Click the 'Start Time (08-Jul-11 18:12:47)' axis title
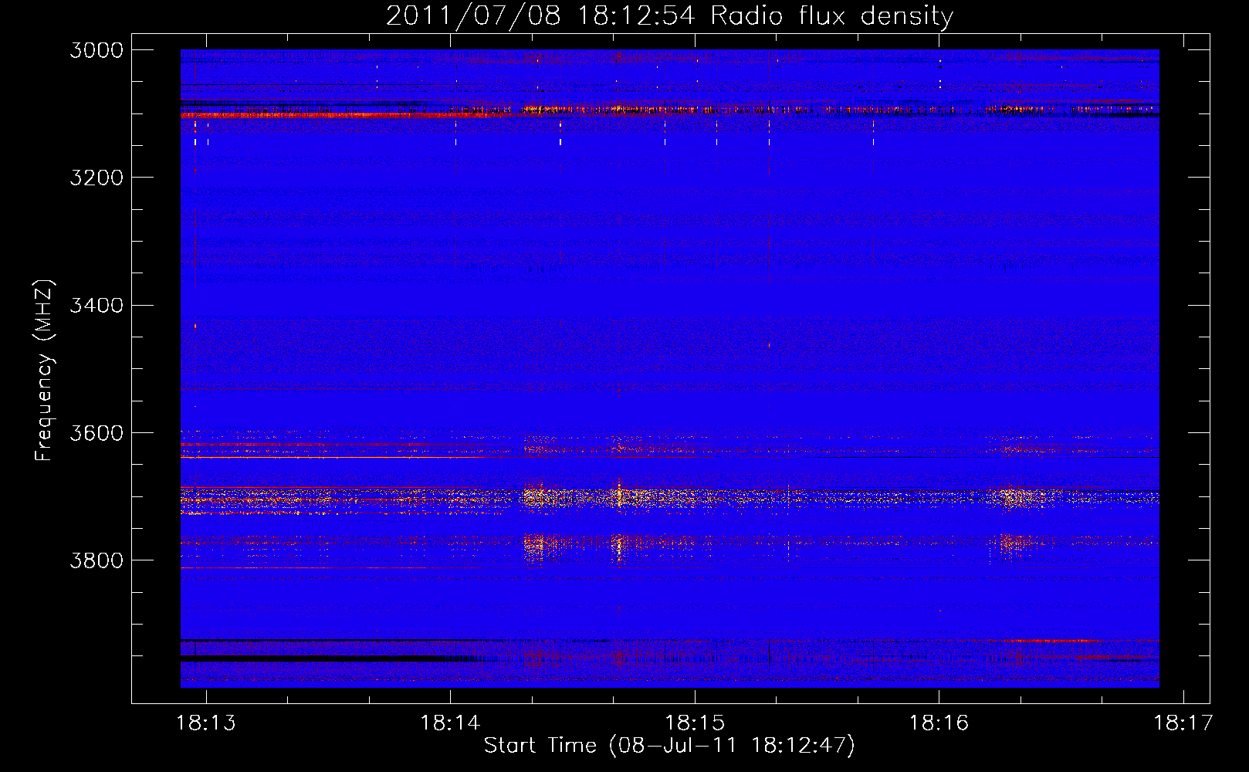 click(669, 746)
